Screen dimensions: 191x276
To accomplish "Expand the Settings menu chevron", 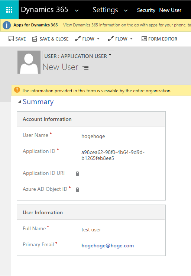I will (126, 10).
